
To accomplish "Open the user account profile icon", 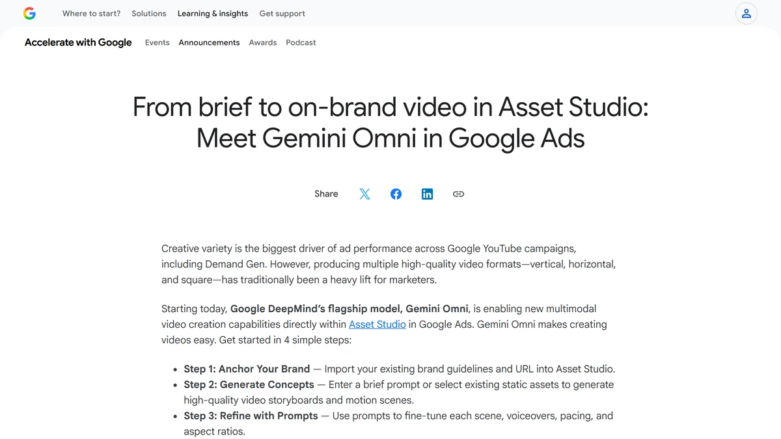I will click(x=747, y=13).
